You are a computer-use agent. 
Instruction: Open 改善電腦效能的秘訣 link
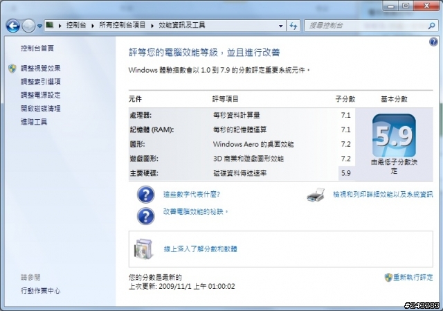195,211
